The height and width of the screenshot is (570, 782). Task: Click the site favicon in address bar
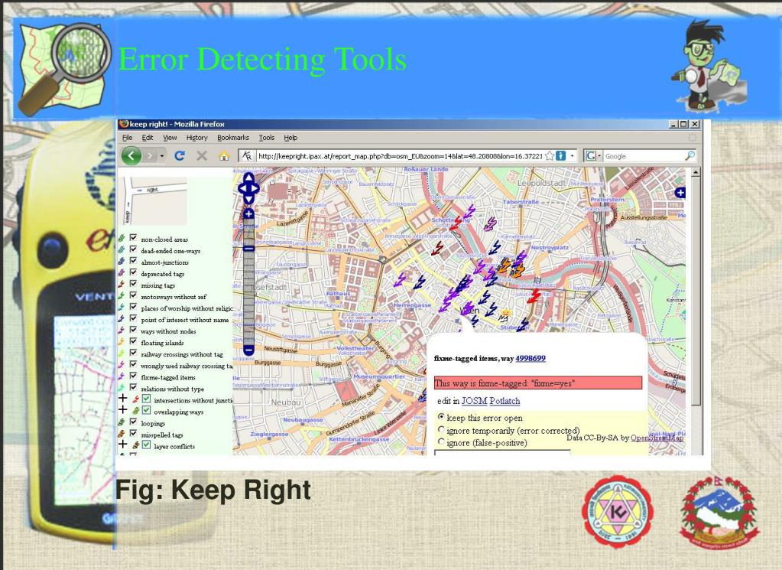pos(247,156)
